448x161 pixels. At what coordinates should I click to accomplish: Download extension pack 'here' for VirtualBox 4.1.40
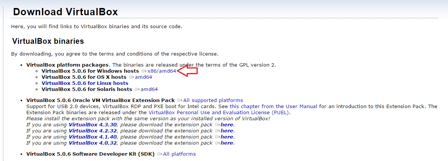coord(227,137)
